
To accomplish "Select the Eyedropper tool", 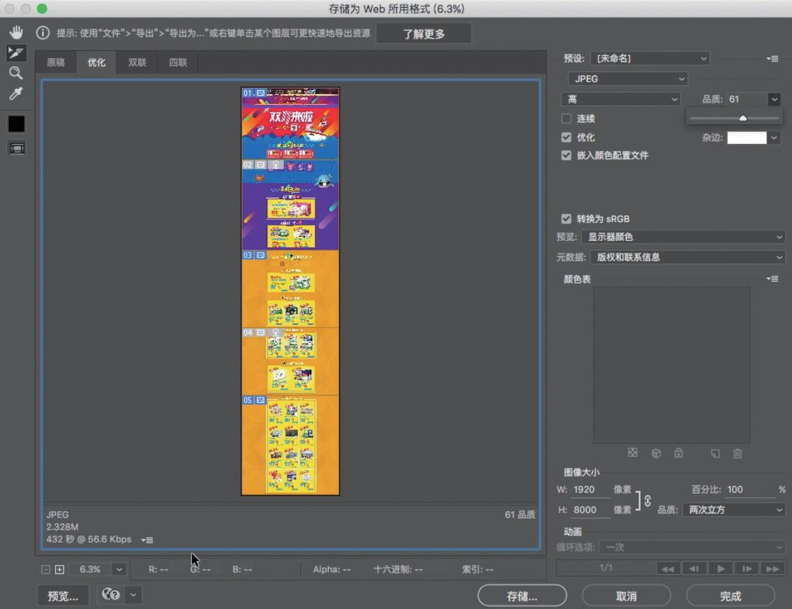I will 16,94.
